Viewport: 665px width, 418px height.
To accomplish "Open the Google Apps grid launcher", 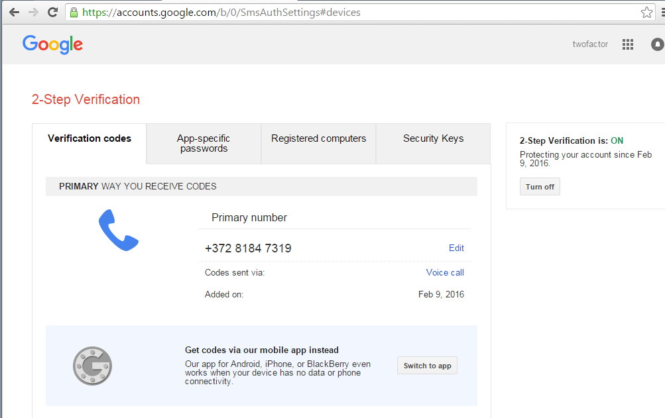I will (x=627, y=44).
